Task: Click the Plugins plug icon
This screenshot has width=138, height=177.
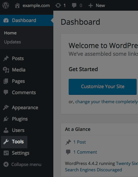Action: (6, 119)
